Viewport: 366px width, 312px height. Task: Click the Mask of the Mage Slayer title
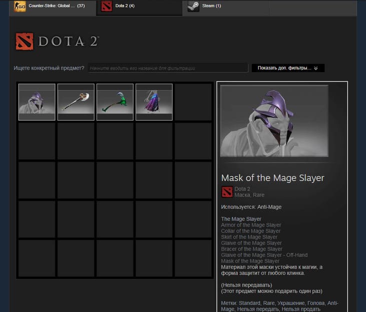273,178
